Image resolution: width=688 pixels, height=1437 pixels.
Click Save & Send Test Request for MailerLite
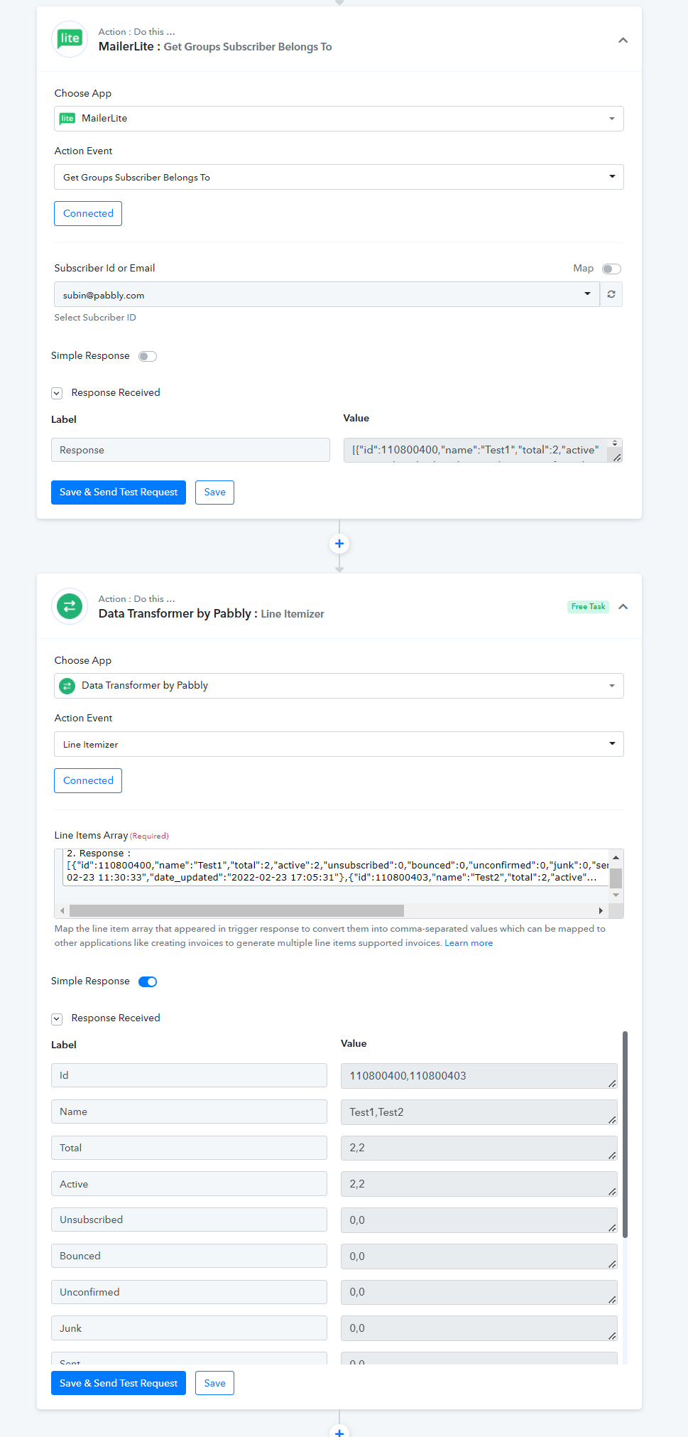(x=119, y=493)
